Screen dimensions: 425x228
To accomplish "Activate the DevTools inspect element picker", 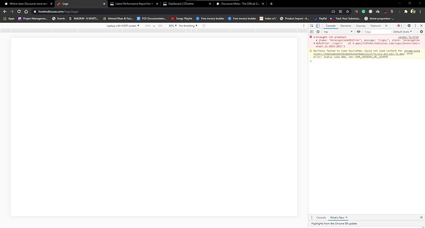I will 312,26.
